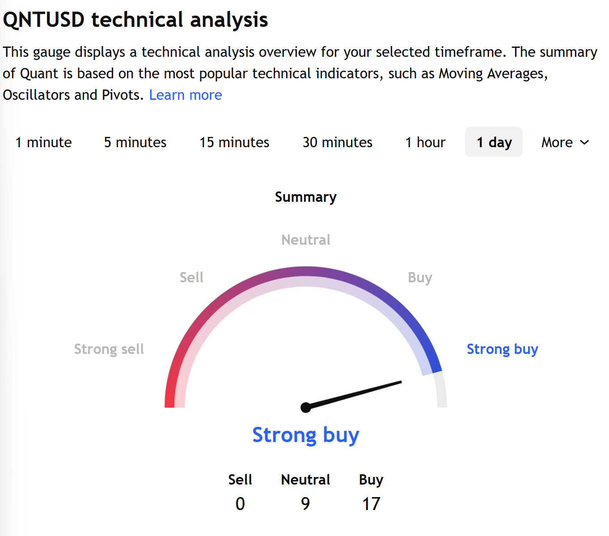Select the 5 minutes timeframe tab

[135, 142]
